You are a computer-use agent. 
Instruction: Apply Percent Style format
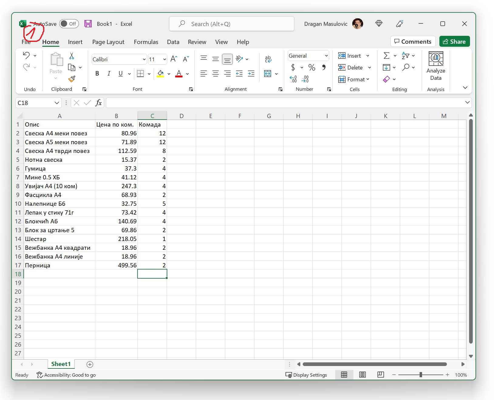click(312, 67)
